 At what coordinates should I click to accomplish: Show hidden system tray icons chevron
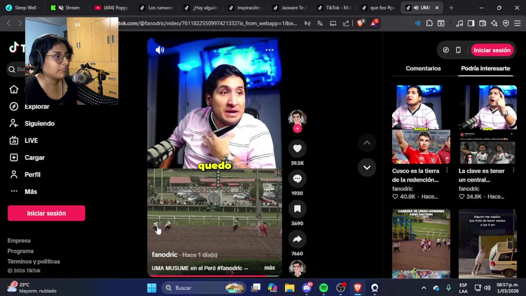pos(424,288)
